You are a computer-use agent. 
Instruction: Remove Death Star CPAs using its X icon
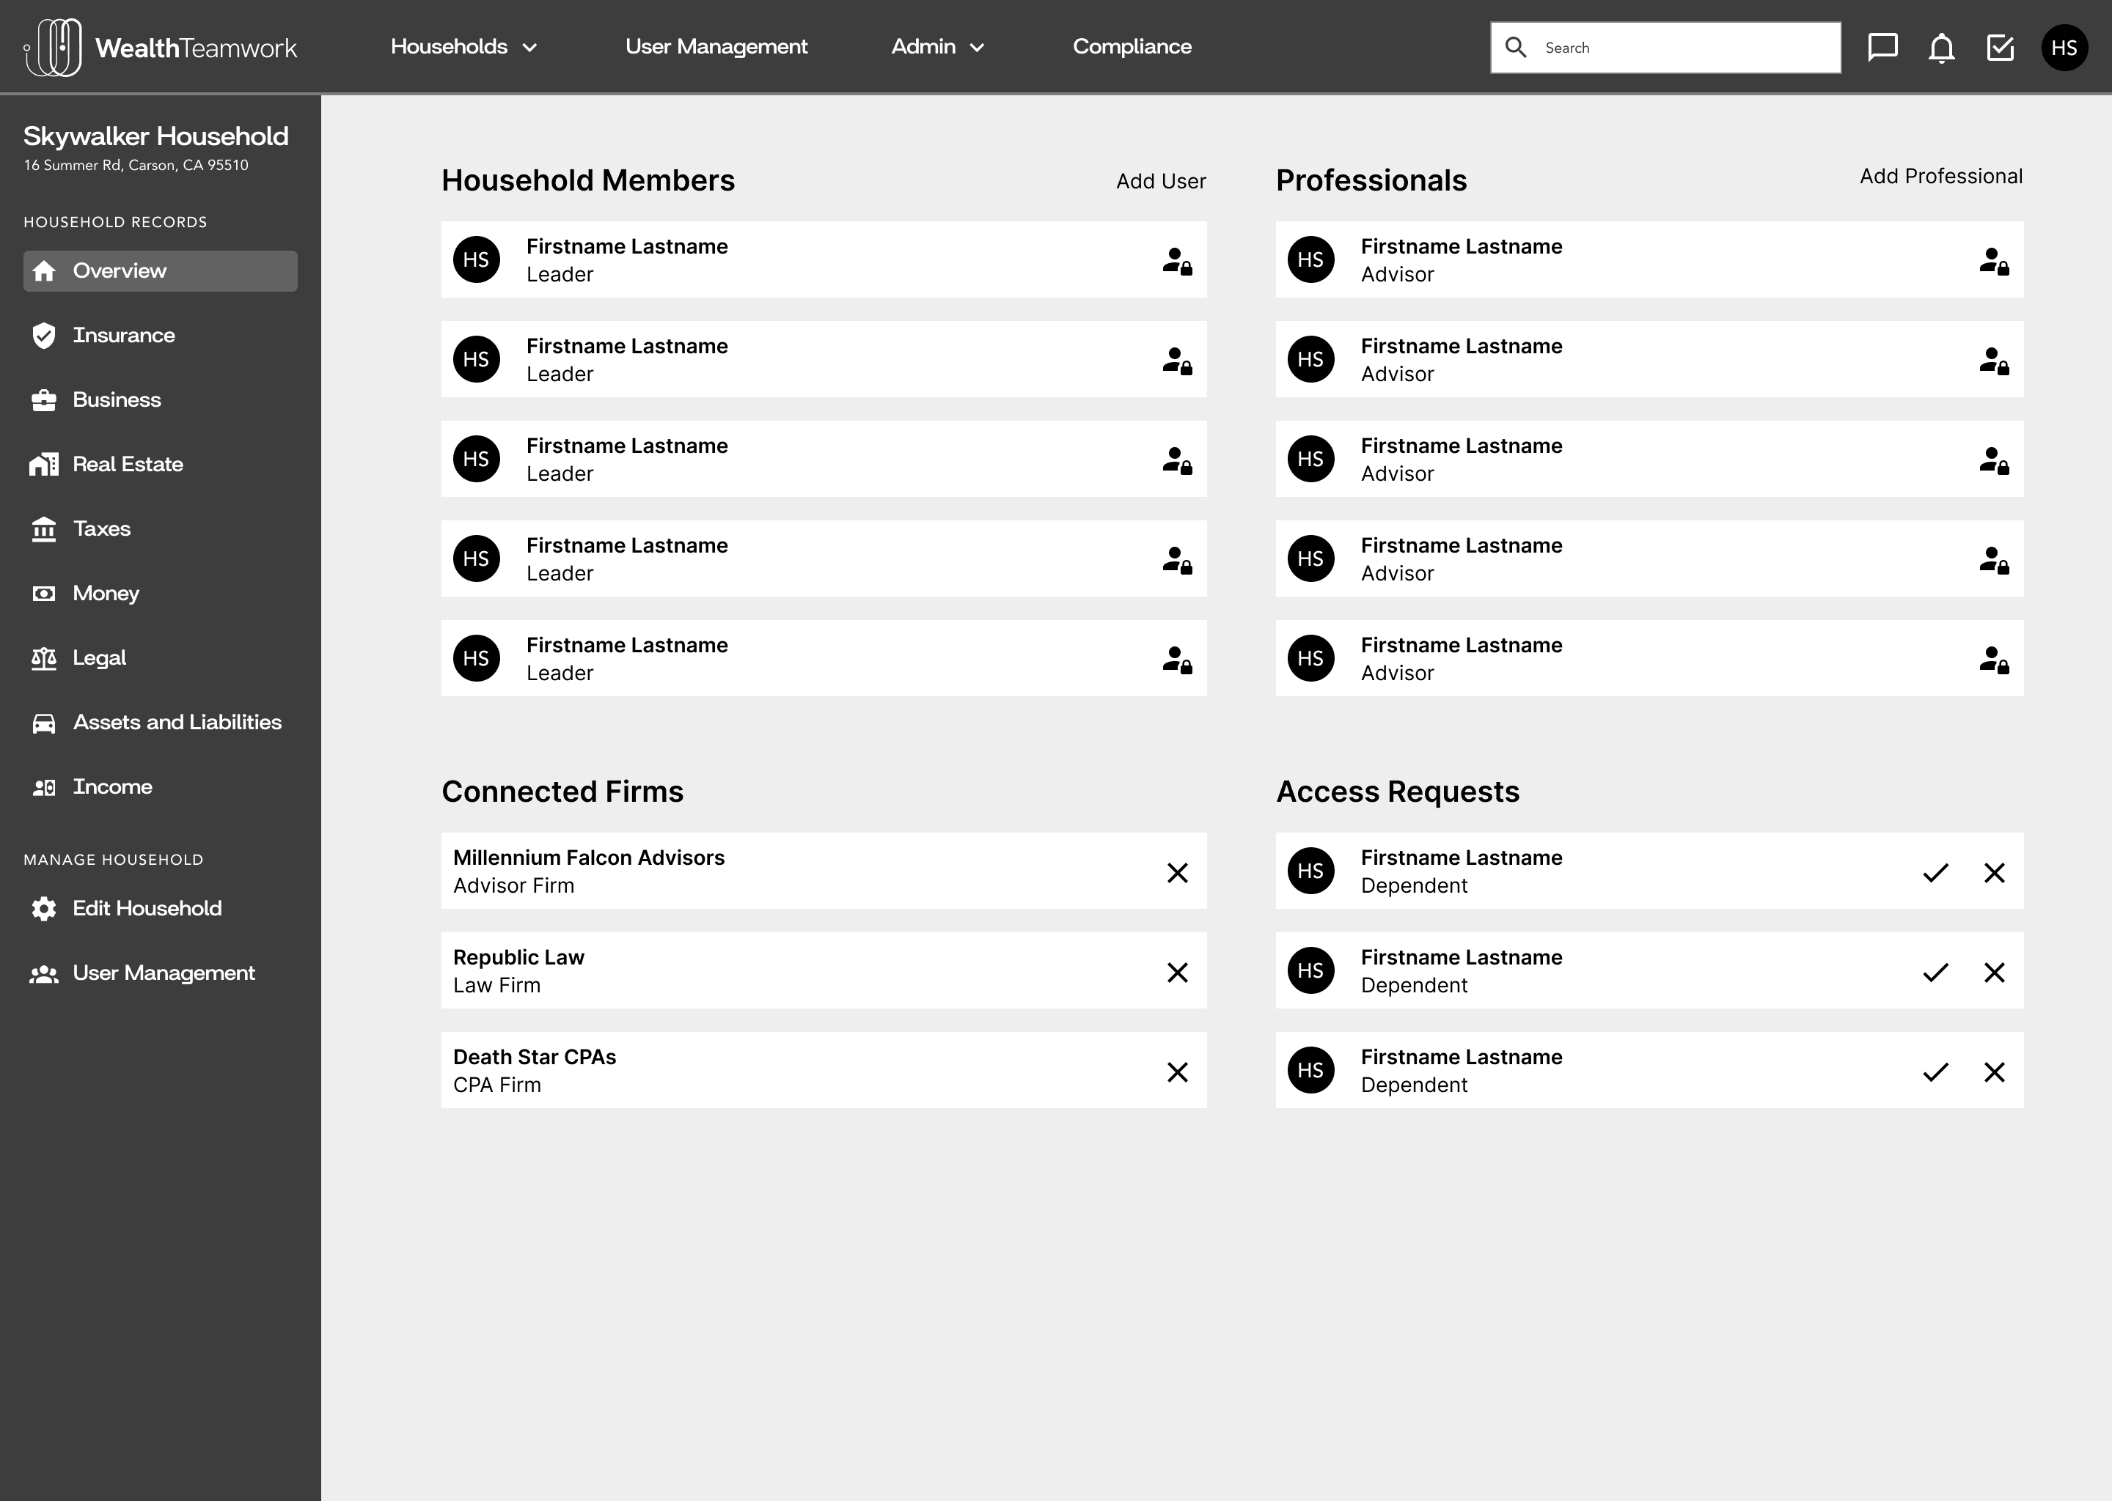pyautogui.click(x=1177, y=1072)
